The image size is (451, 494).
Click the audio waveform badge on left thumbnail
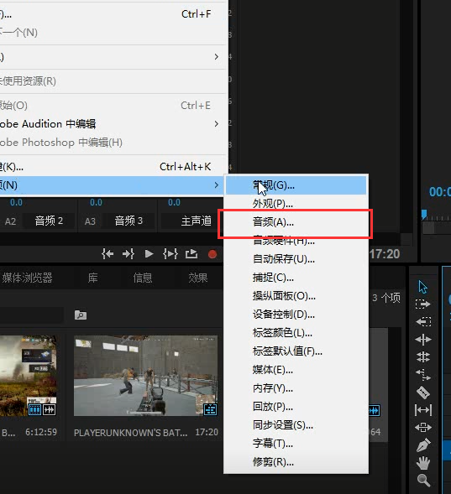click(x=50, y=409)
